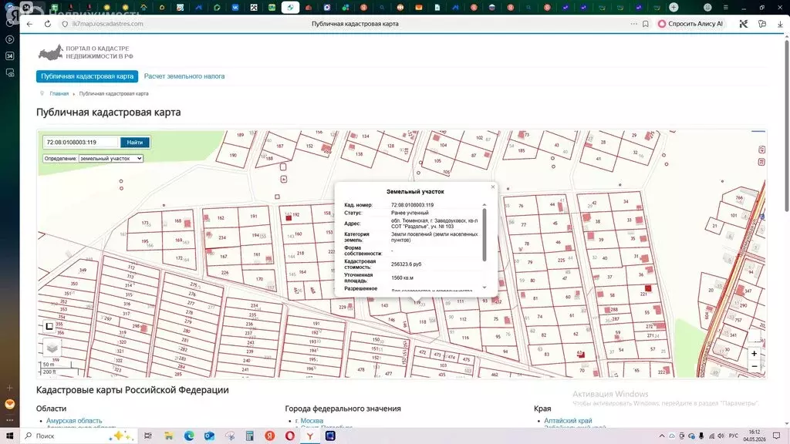The height and width of the screenshot is (444, 790).
Task: Zoom out the cadastral map
Action: (x=754, y=366)
